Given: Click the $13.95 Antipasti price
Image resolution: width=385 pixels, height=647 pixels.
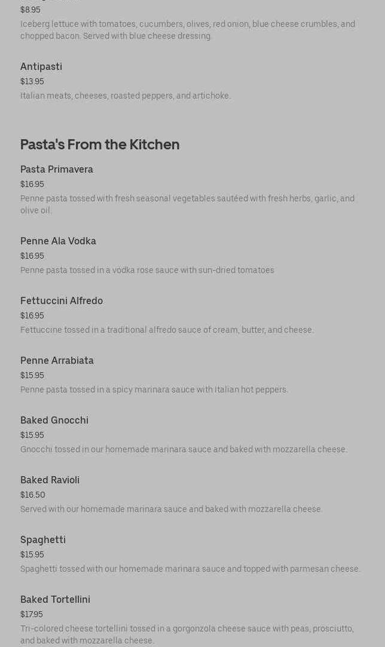Looking at the screenshot, I should (32, 82).
